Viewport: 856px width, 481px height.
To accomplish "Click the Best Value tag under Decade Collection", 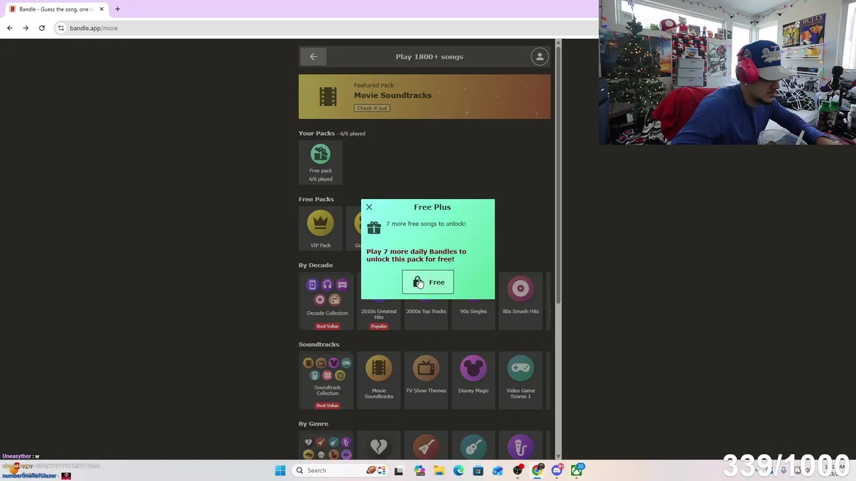I will click(327, 326).
